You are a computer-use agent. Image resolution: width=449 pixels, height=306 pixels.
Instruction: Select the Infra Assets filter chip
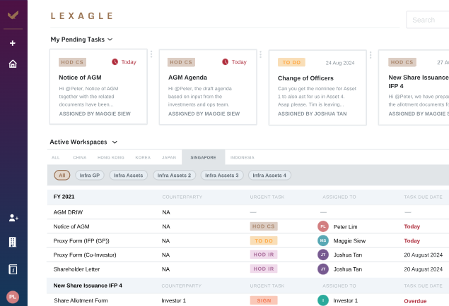tap(128, 176)
